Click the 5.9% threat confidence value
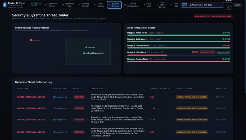 [153, 120]
